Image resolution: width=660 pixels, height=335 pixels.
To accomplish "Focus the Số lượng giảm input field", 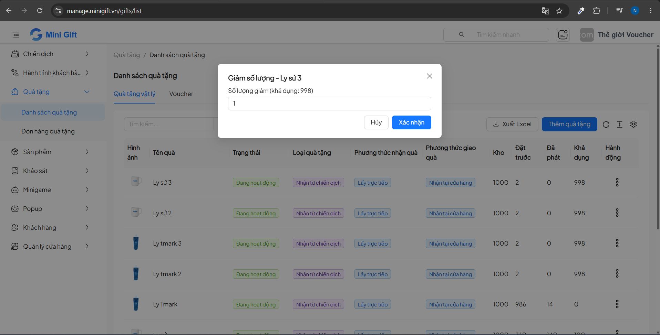I will (329, 104).
